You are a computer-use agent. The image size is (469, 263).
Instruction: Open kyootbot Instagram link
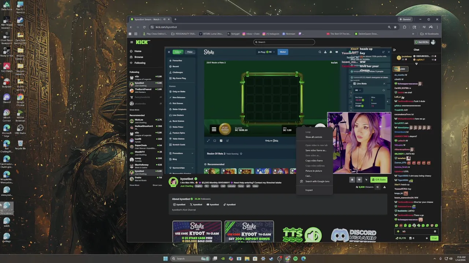coord(179,205)
